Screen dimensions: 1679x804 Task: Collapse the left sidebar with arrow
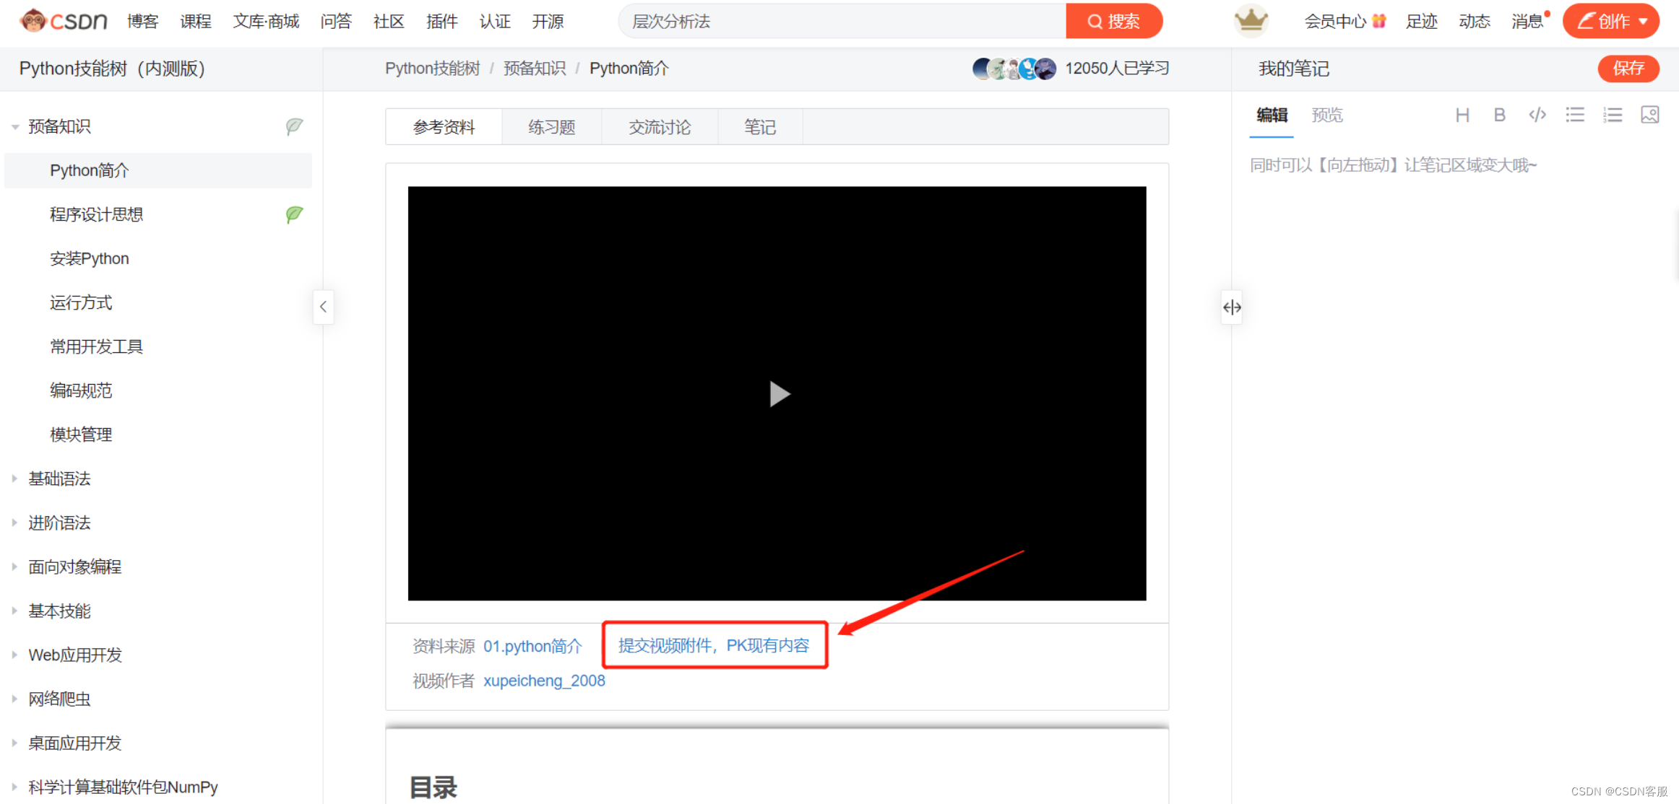tap(323, 307)
